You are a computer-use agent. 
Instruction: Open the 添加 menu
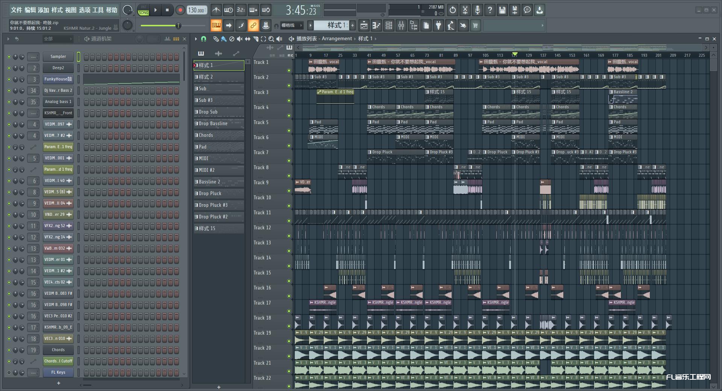coord(44,10)
